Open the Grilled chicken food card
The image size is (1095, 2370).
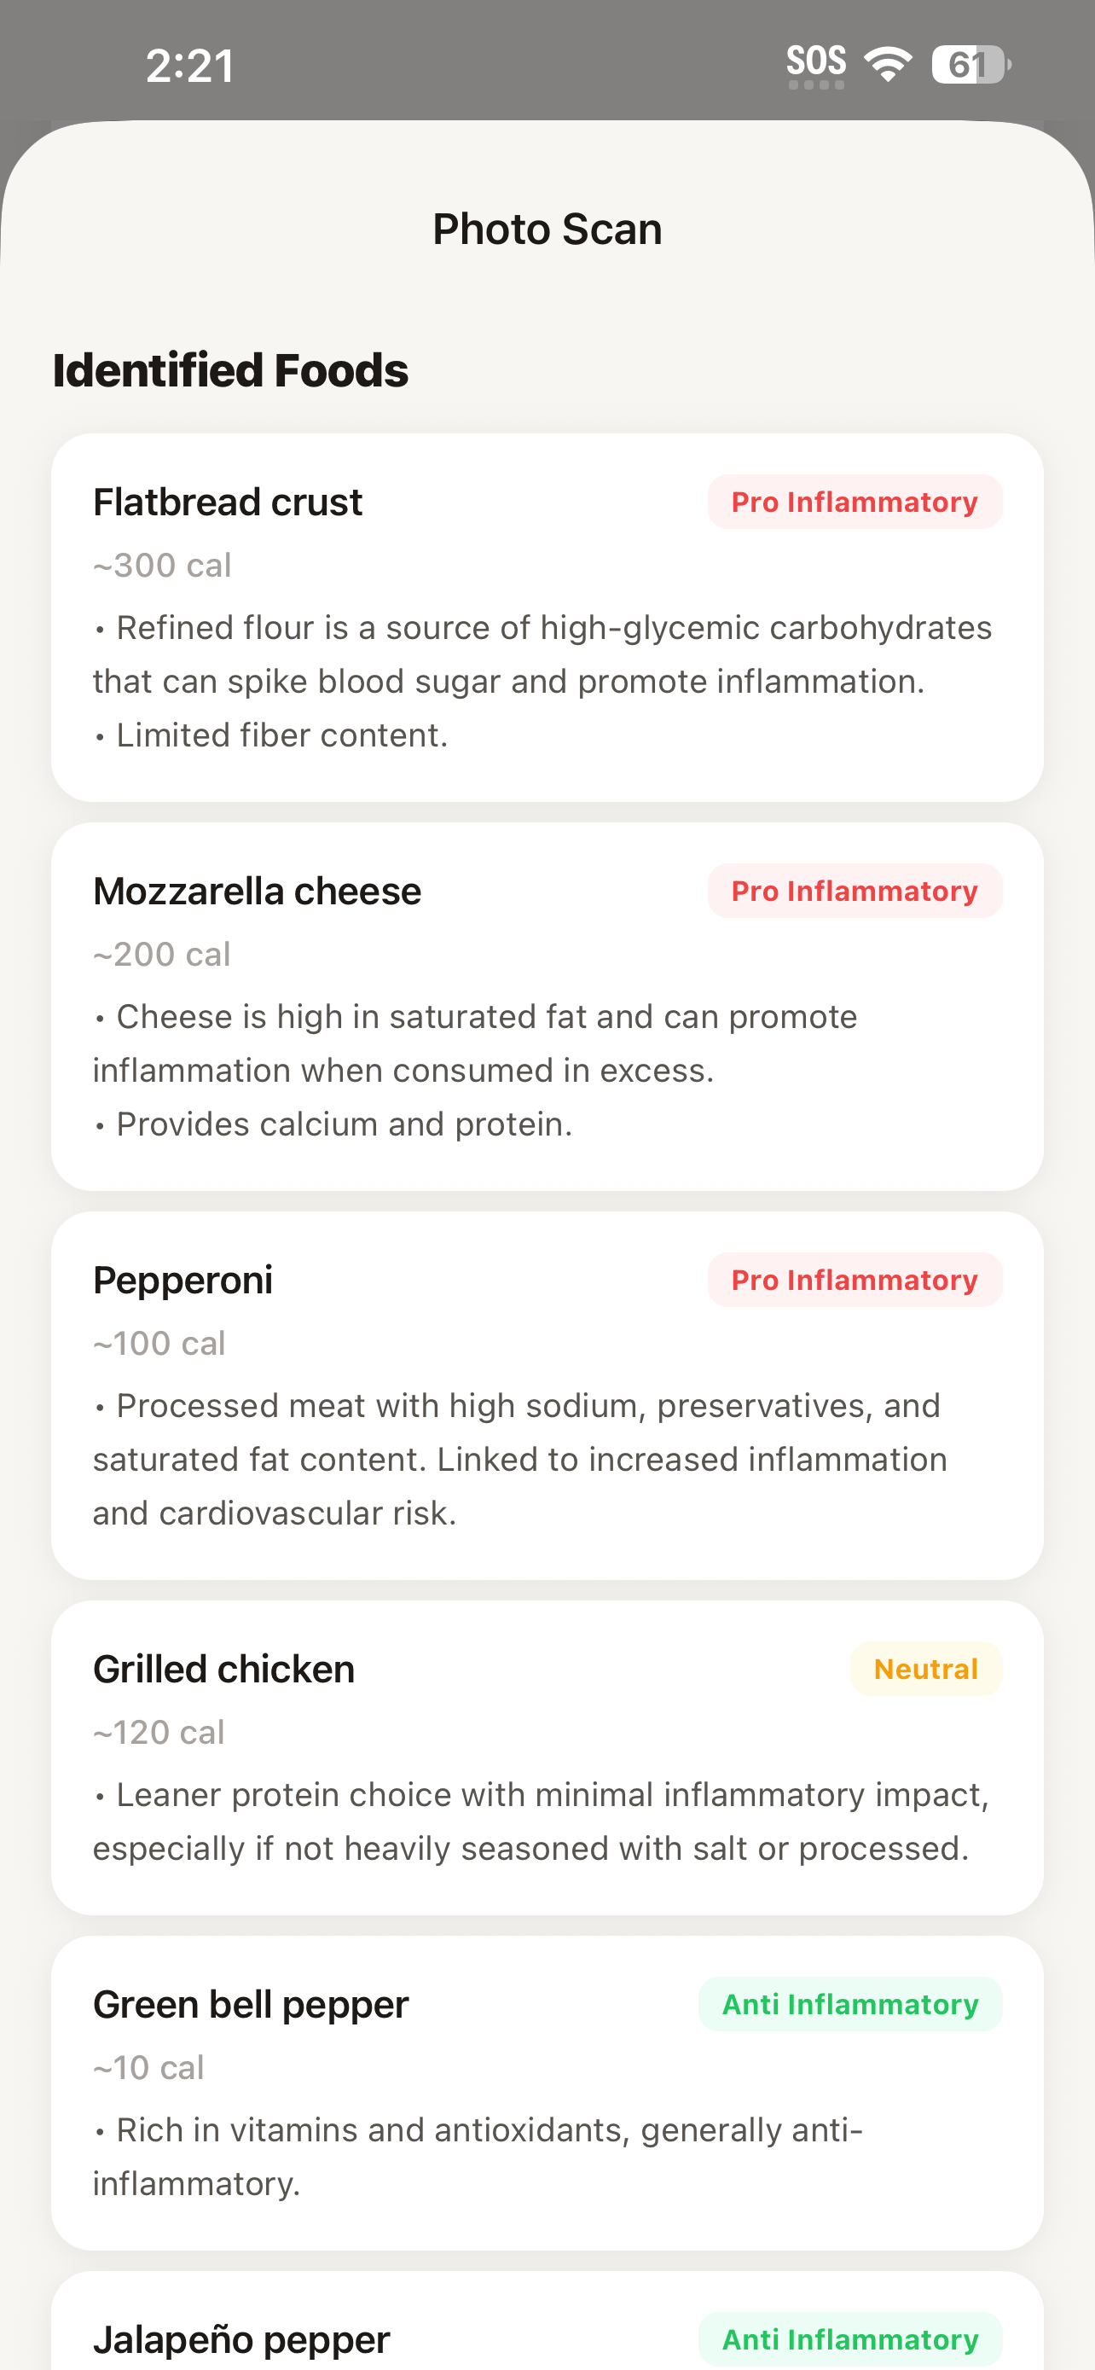[547, 1758]
